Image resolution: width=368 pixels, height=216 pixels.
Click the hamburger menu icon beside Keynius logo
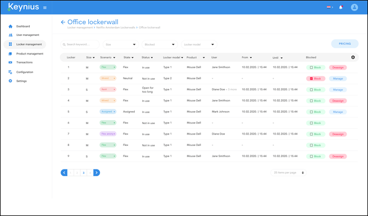[x=45, y=8]
